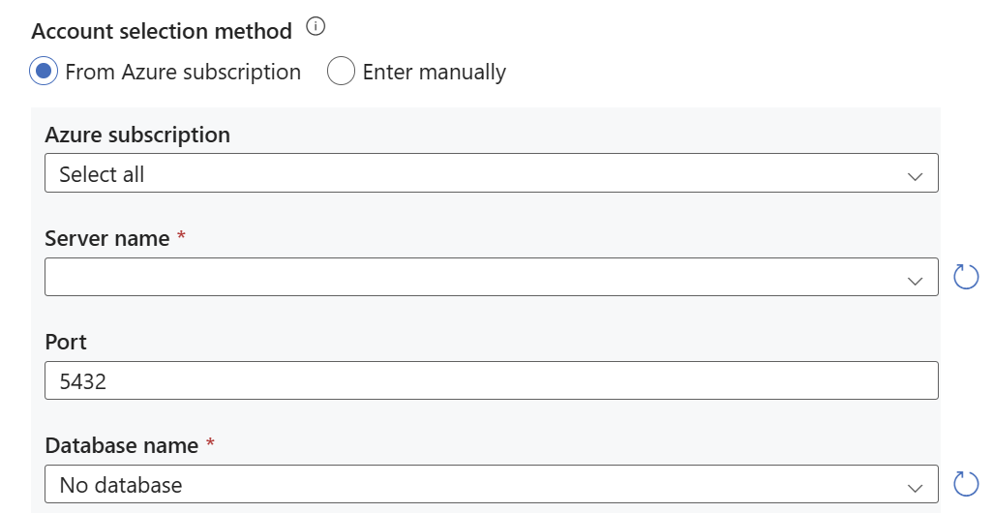Image resolution: width=993 pixels, height=513 pixels.
Task: Select the From Azure subscription radio button
Action: (x=44, y=72)
